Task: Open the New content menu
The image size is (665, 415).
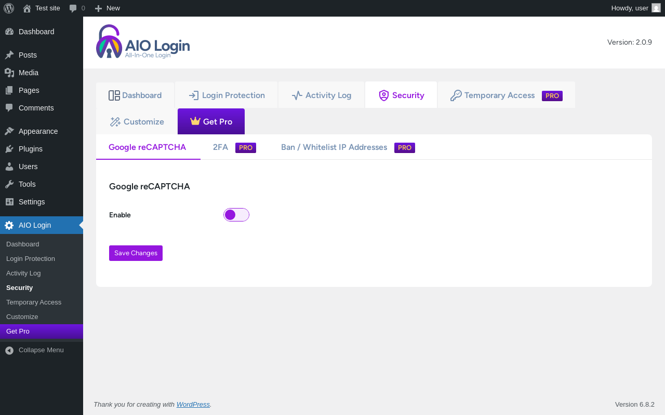Action: [108, 8]
